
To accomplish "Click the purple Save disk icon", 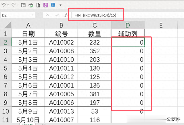I will tap(45, 5).
